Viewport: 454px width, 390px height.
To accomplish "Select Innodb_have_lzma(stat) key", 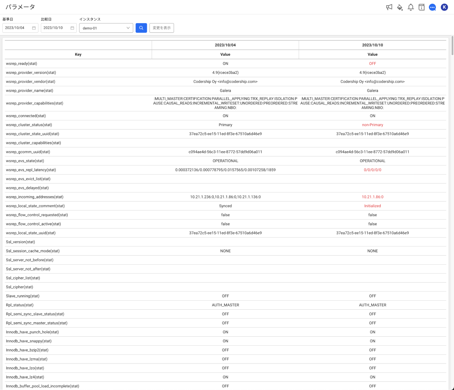I will 27,359.
